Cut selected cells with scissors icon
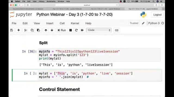This screenshot has height=97, width=174. coord(26,30)
